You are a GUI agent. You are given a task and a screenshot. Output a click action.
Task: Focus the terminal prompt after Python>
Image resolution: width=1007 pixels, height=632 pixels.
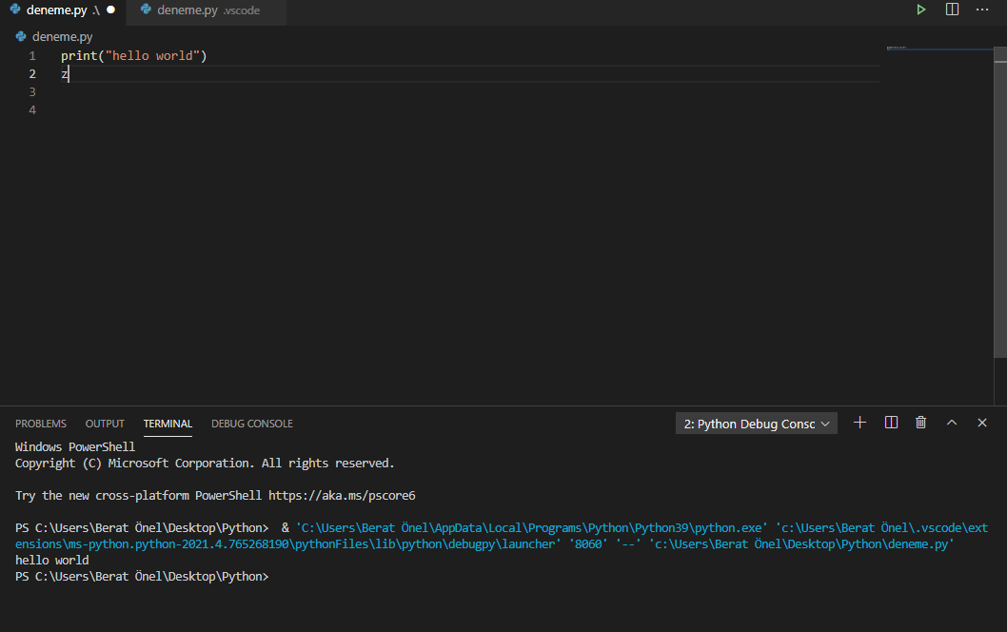click(276, 577)
